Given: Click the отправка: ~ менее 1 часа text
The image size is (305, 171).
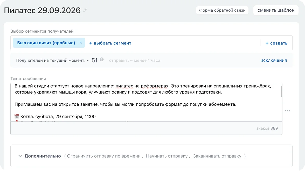Looking at the screenshot, I should click(x=135, y=60).
